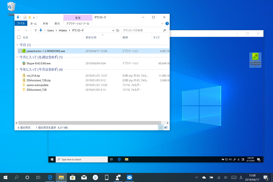
Task: Open the Mail app from the taskbar
Action: (x=84, y=177)
